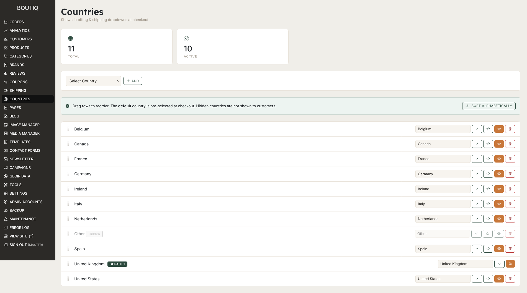Confirm Italy name with checkmark button

click(477, 204)
